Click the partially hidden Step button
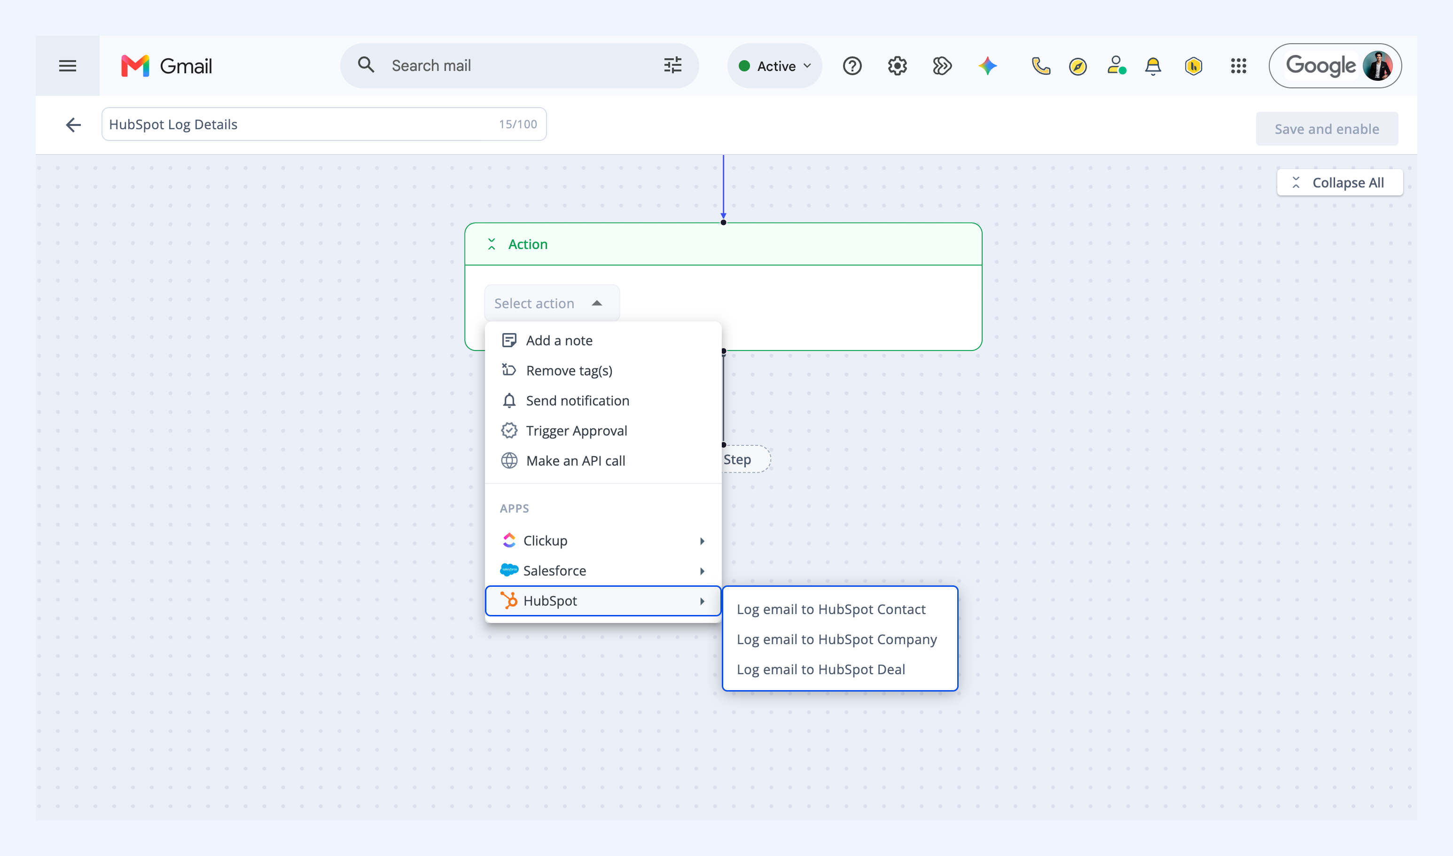Image resolution: width=1453 pixels, height=856 pixels. pos(746,459)
